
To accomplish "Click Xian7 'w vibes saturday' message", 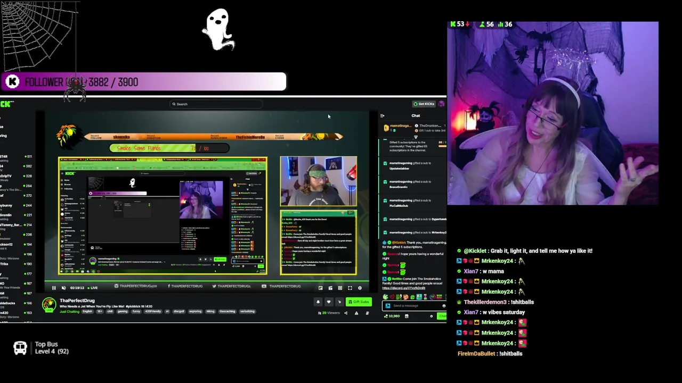I will pyautogui.click(x=491, y=312).
